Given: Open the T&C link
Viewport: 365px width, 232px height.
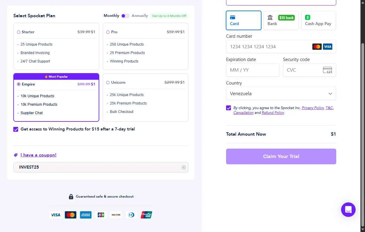Looking at the screenshot, I should [329, 108].
